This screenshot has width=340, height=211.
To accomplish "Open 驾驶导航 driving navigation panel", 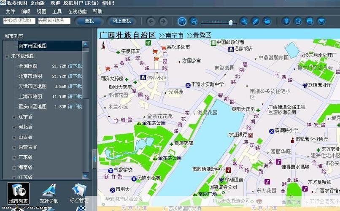I will 49,193.
